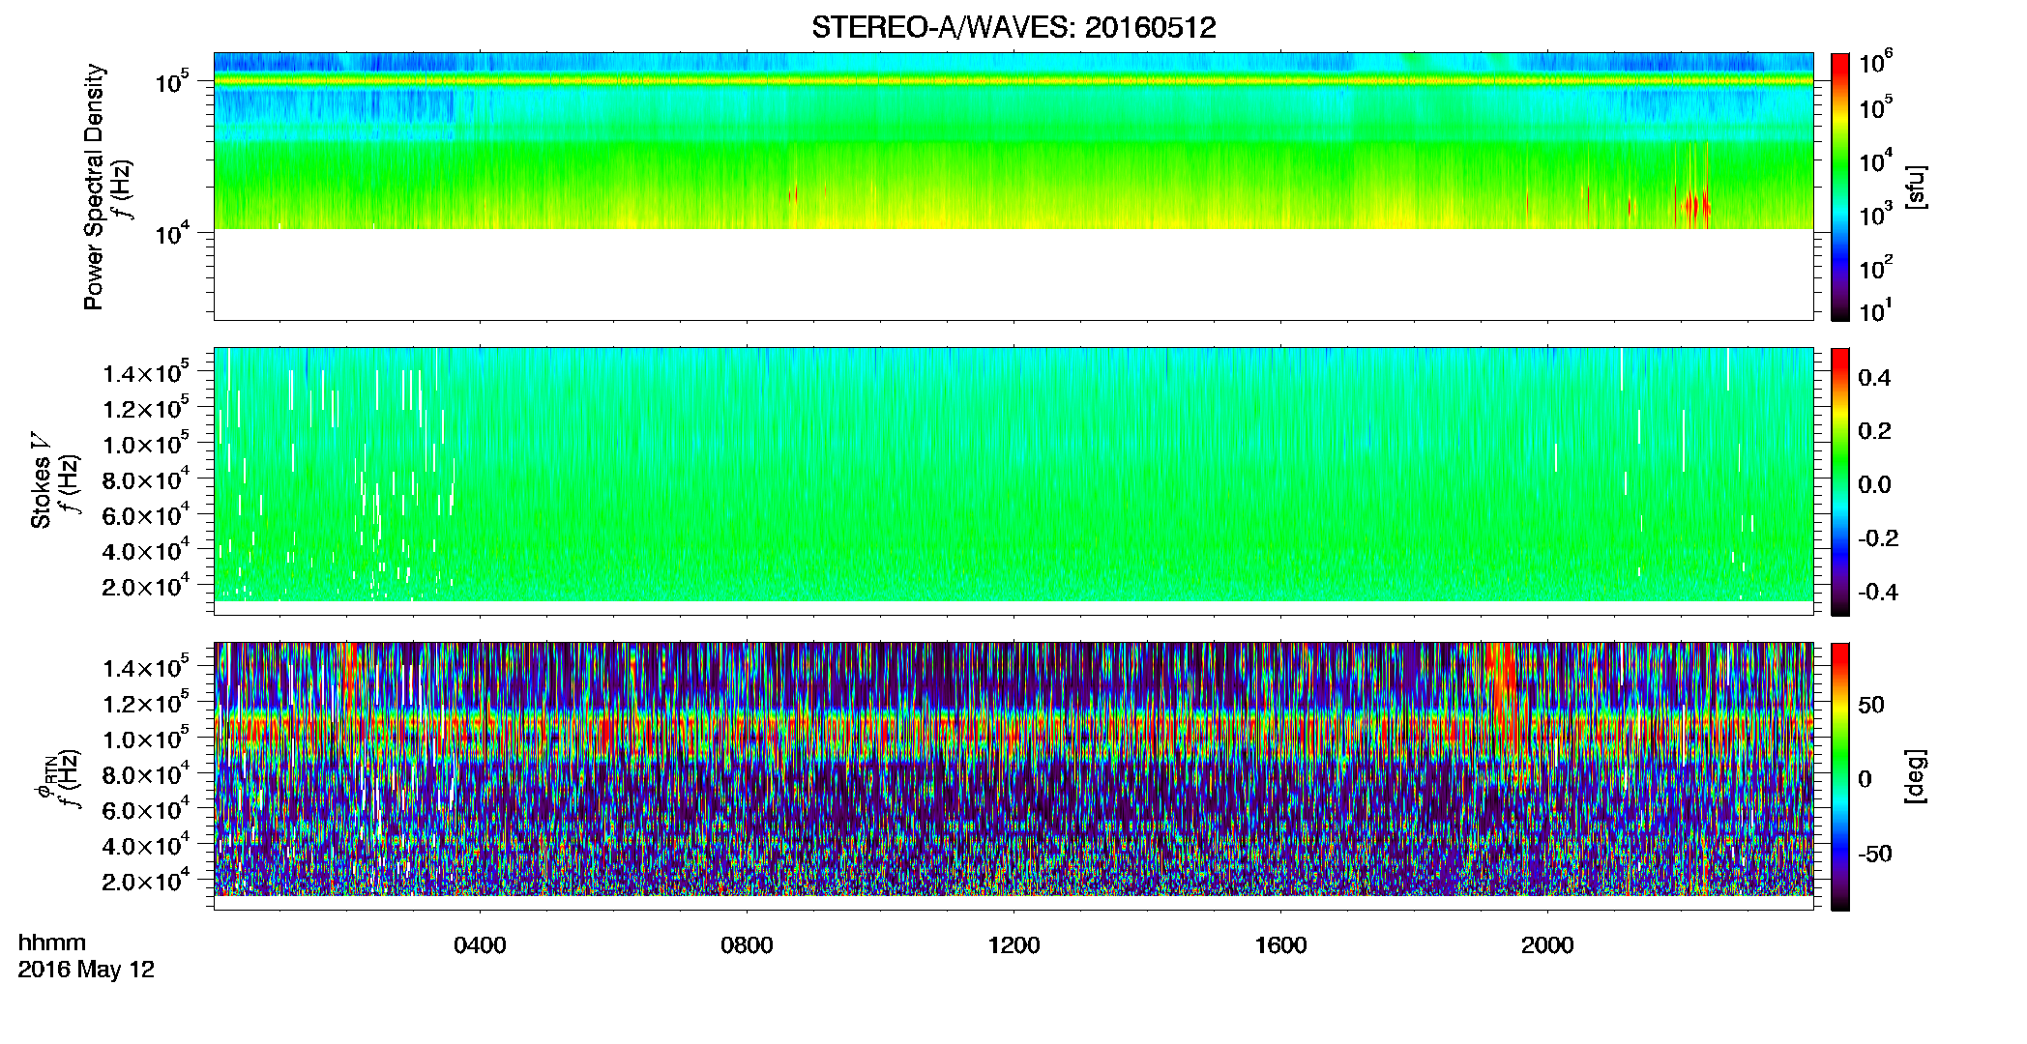Click the yellow 100 kHz line in top panel

tap(1013, 81)
